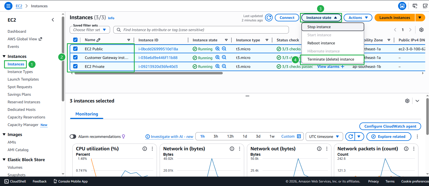Refresh the monitoring charts
This screenshot has width=429, height=186.
pos(350,137)
